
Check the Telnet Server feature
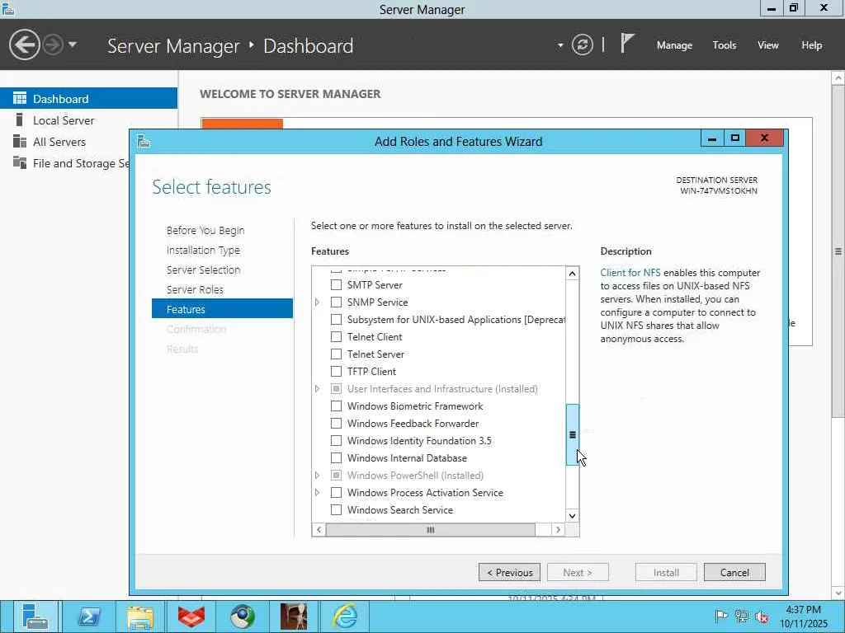(x=336, y=354)
